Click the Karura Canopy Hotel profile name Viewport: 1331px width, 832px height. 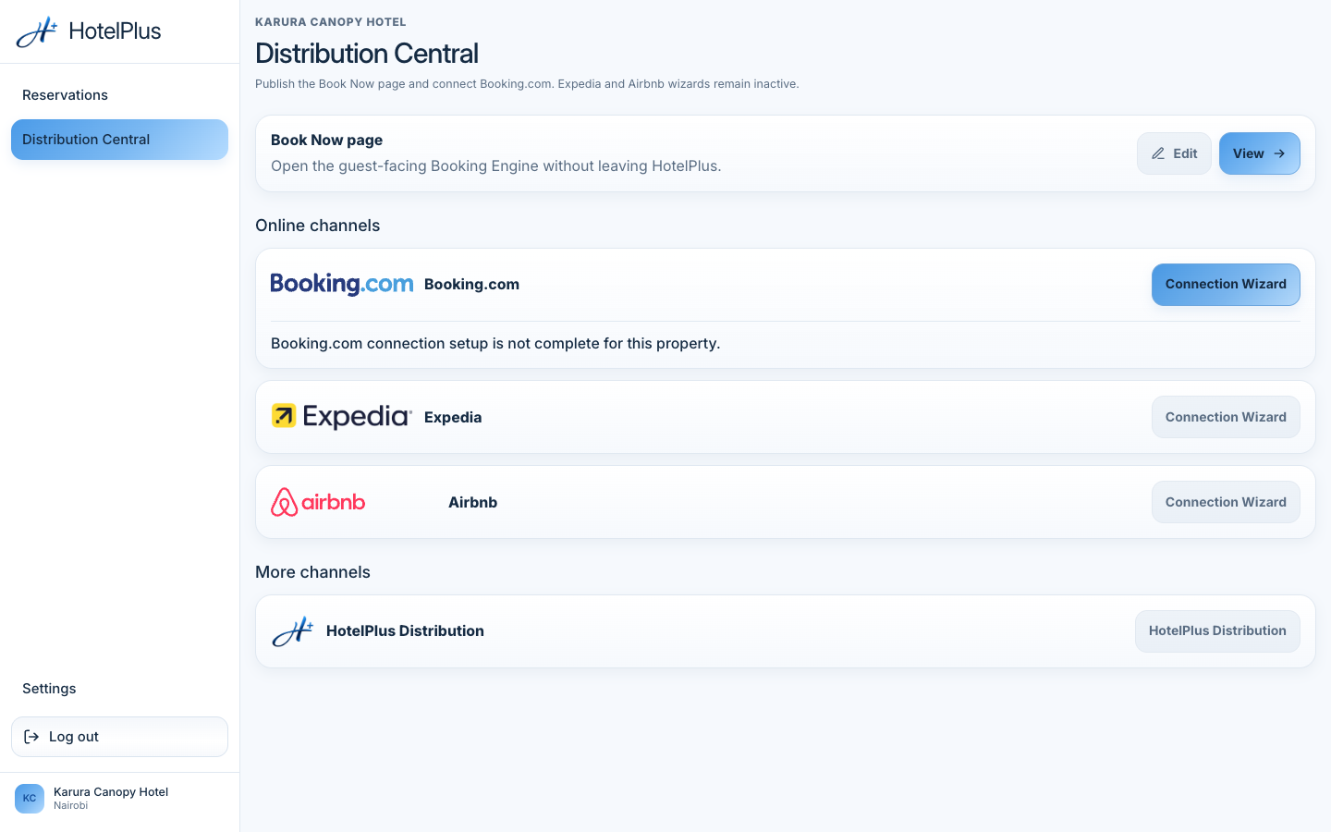111,792
